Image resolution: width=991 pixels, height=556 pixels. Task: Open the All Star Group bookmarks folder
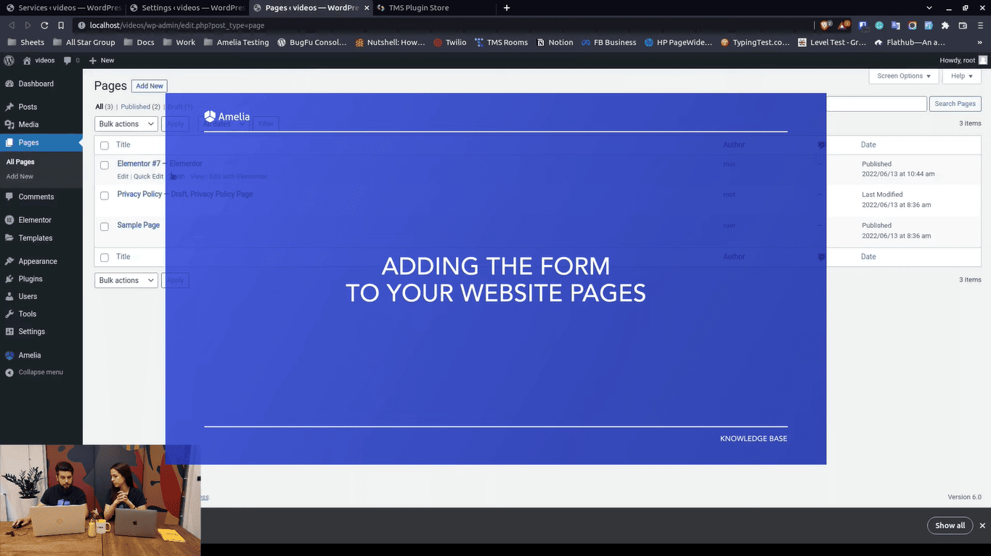pyautogui.click(x=83, y=42)
